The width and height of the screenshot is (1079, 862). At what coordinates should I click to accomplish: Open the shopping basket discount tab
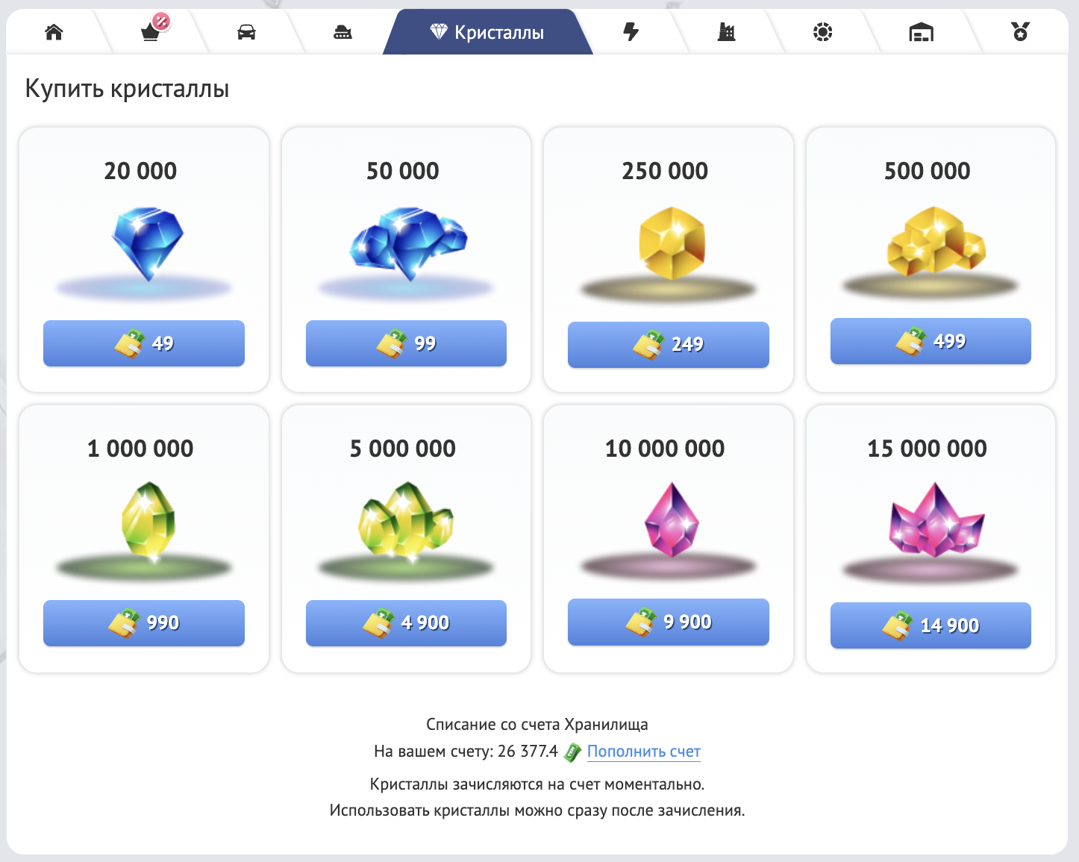click(x=151, y=32)
